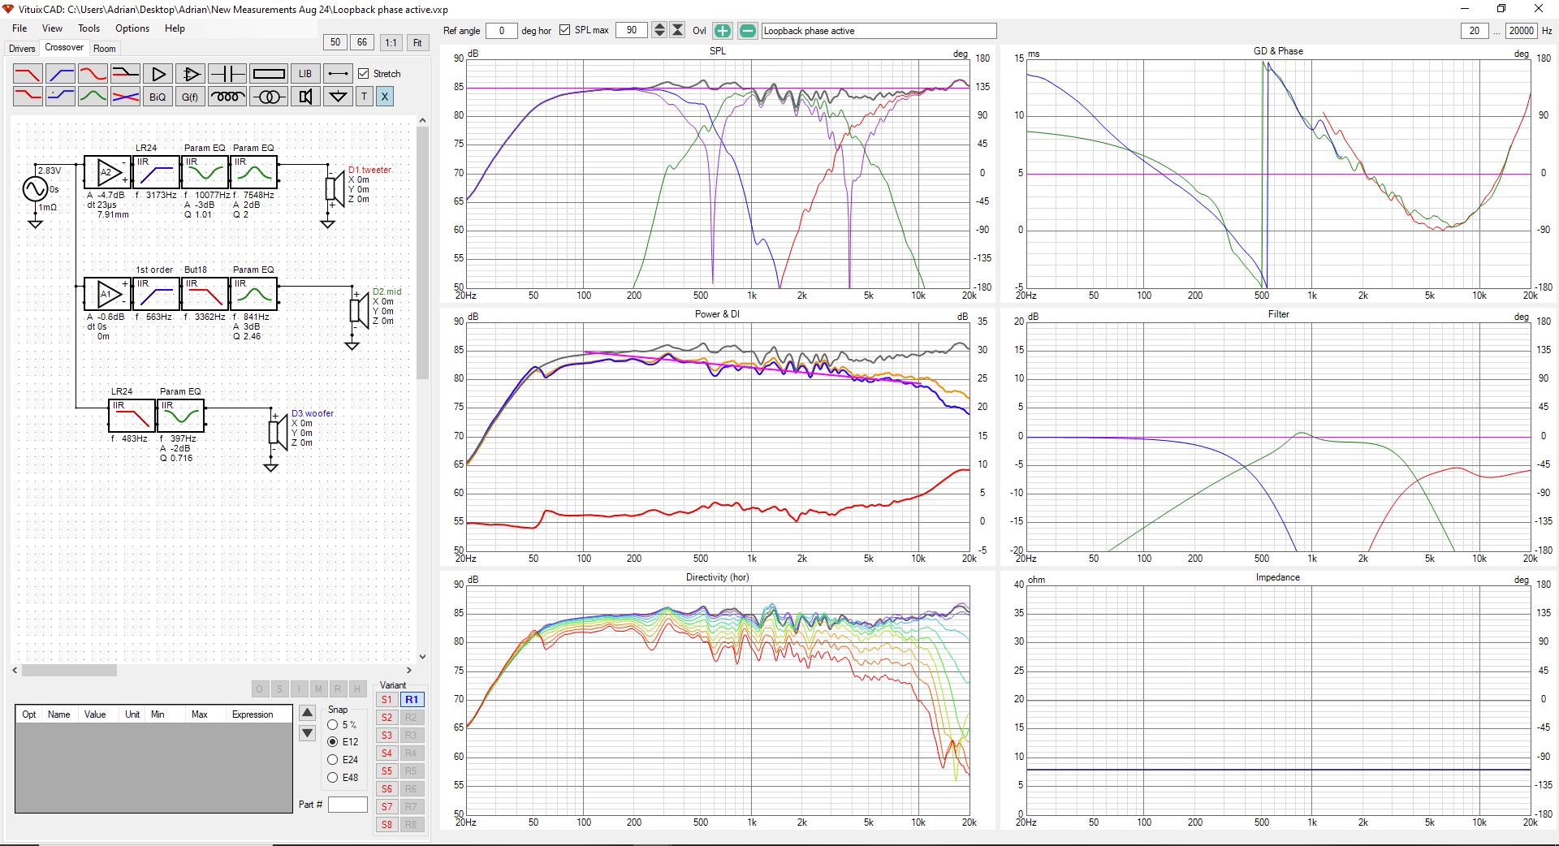Add a red low-pass filter block

(28, 74)
